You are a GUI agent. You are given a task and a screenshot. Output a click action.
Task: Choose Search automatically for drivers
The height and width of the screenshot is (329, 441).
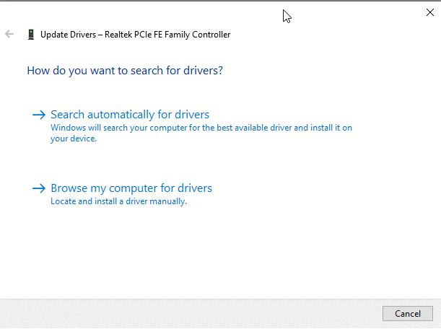[x=130, y=115]
